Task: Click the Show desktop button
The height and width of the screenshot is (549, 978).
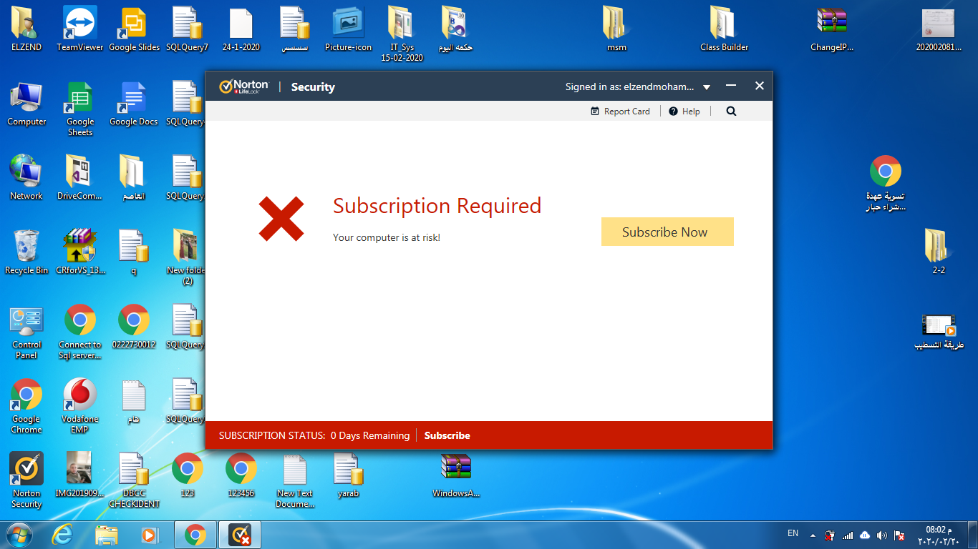Action: click(x=972, y=535)
